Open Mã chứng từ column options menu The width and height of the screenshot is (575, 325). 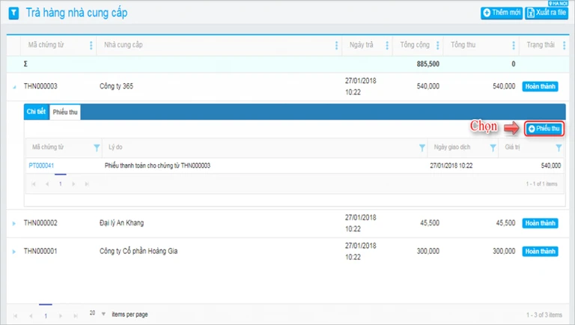click(91, 45)
